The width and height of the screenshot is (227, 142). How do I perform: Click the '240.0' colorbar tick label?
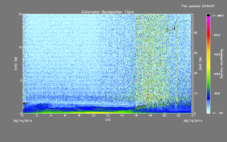coord(217,35)
